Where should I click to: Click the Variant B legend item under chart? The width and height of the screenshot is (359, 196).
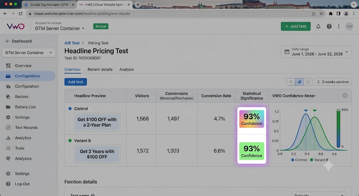319,160
